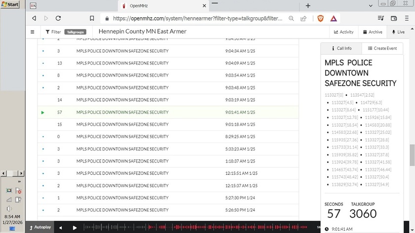Click the Brave Shields lion icon
The image size is (415, 233).
320,18
